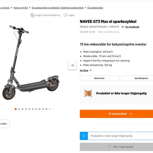The height and width of the screenshot is (153, 153).
Task: Click the scooter product image
Action: [x=31, y=63]
